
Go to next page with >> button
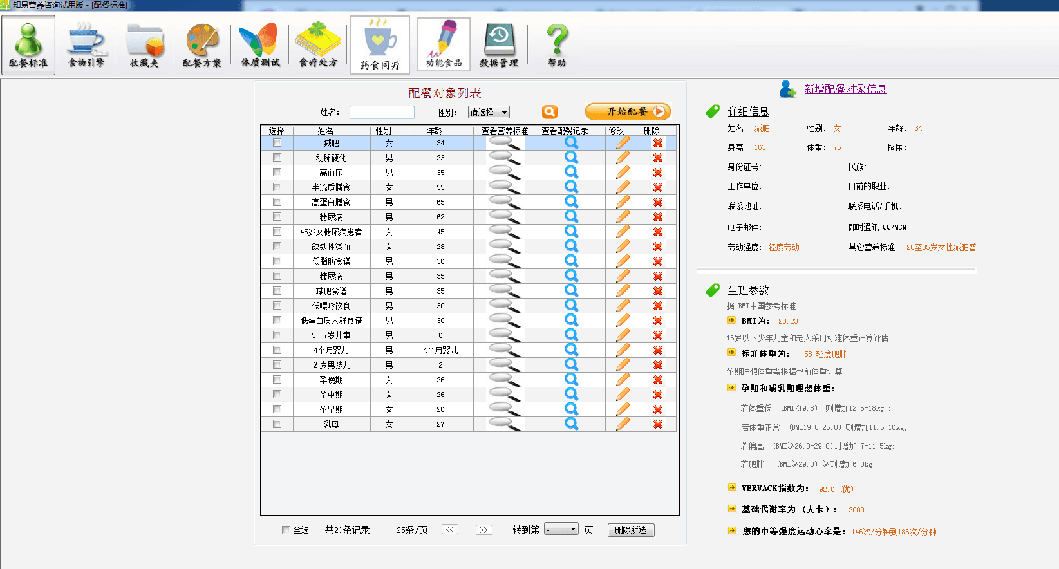[x=483, y=530]
